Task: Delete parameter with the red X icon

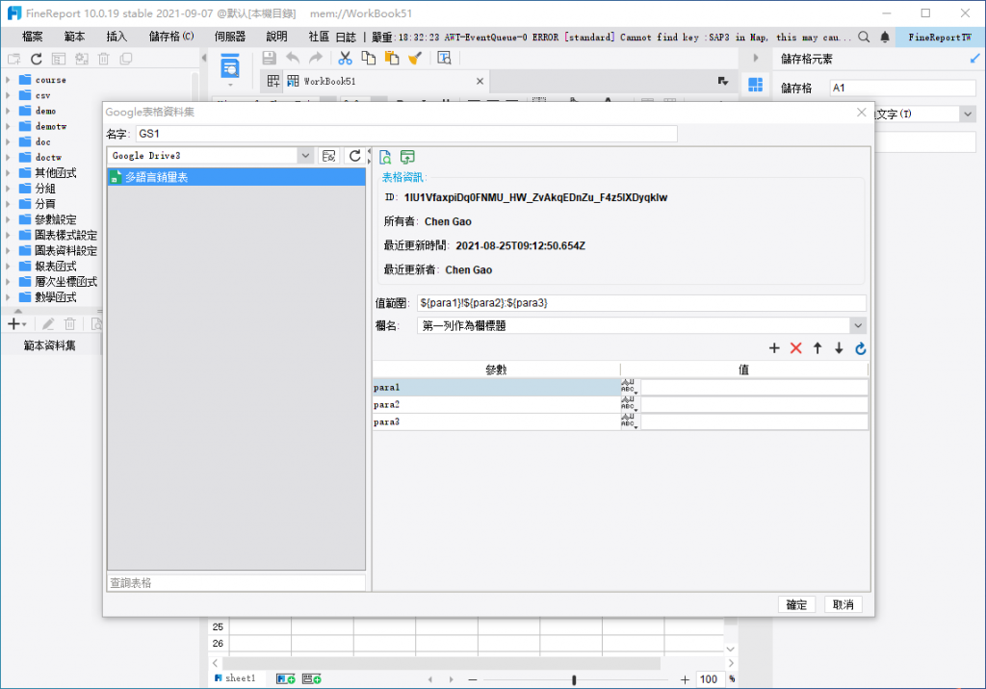Action: click(796, 348)
